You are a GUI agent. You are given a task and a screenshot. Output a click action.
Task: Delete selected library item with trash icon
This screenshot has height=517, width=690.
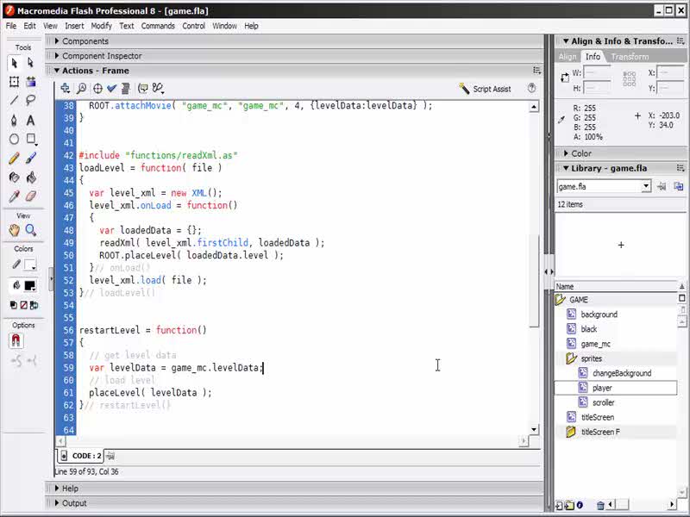click(x=600, y=506)
